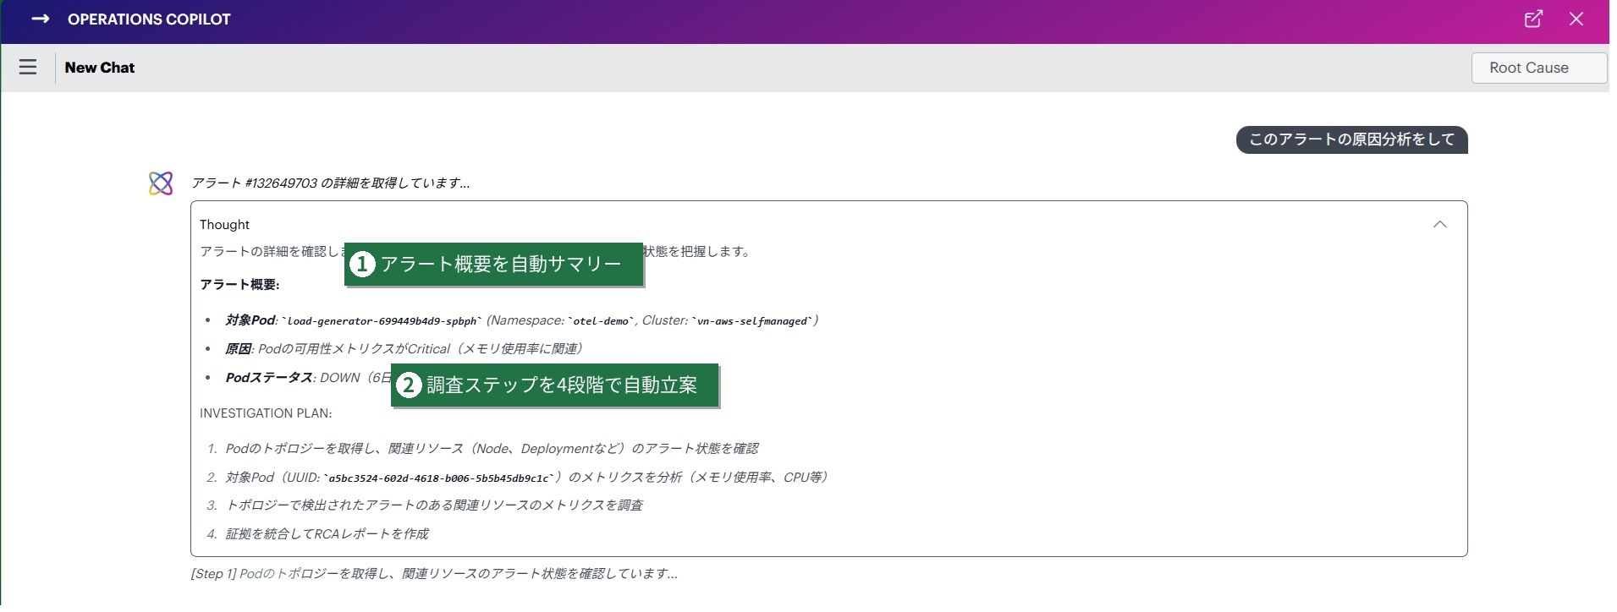Click the Root Cause button
Image resolution: width=1617 pixels, height=612 pixels.
click(1539, 68)
